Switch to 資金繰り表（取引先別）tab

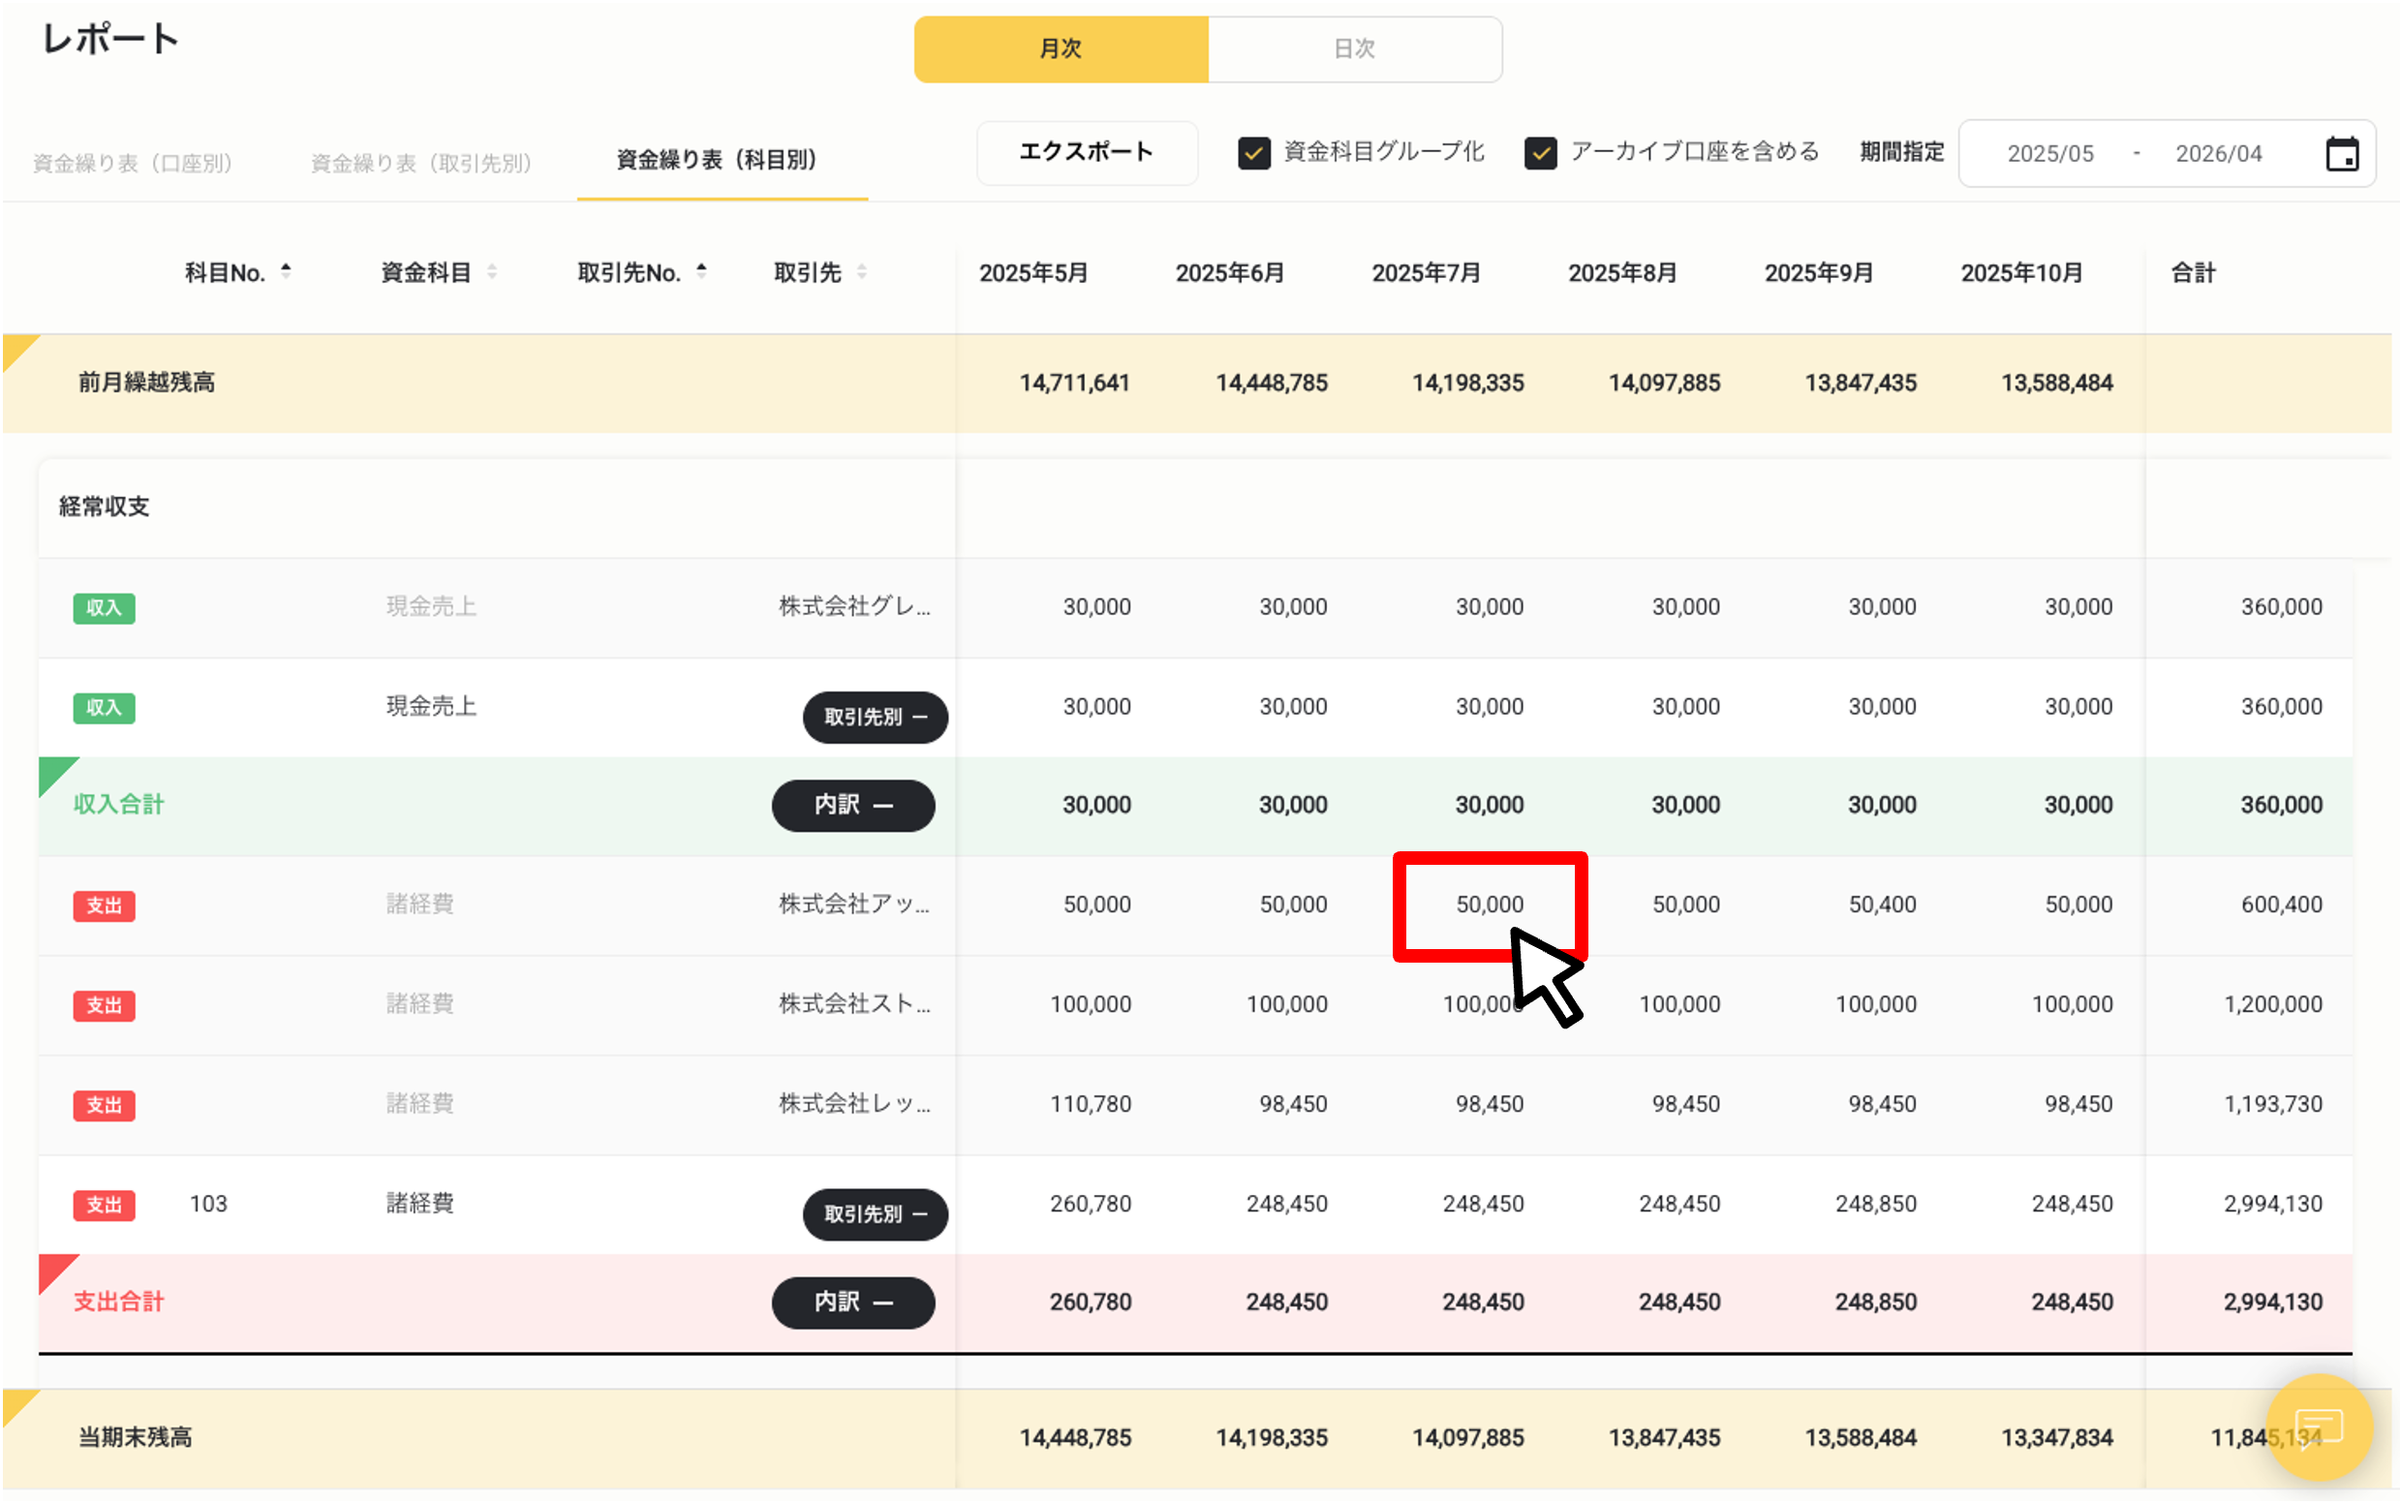(x=421, y=161)
